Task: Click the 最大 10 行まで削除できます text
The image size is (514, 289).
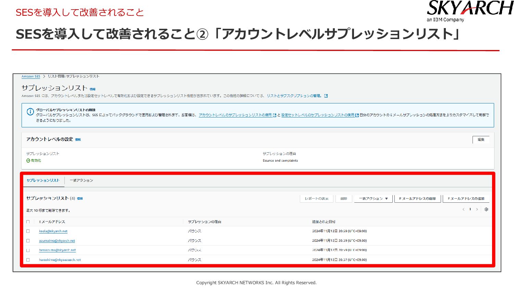Action: [x=48, y=211]
